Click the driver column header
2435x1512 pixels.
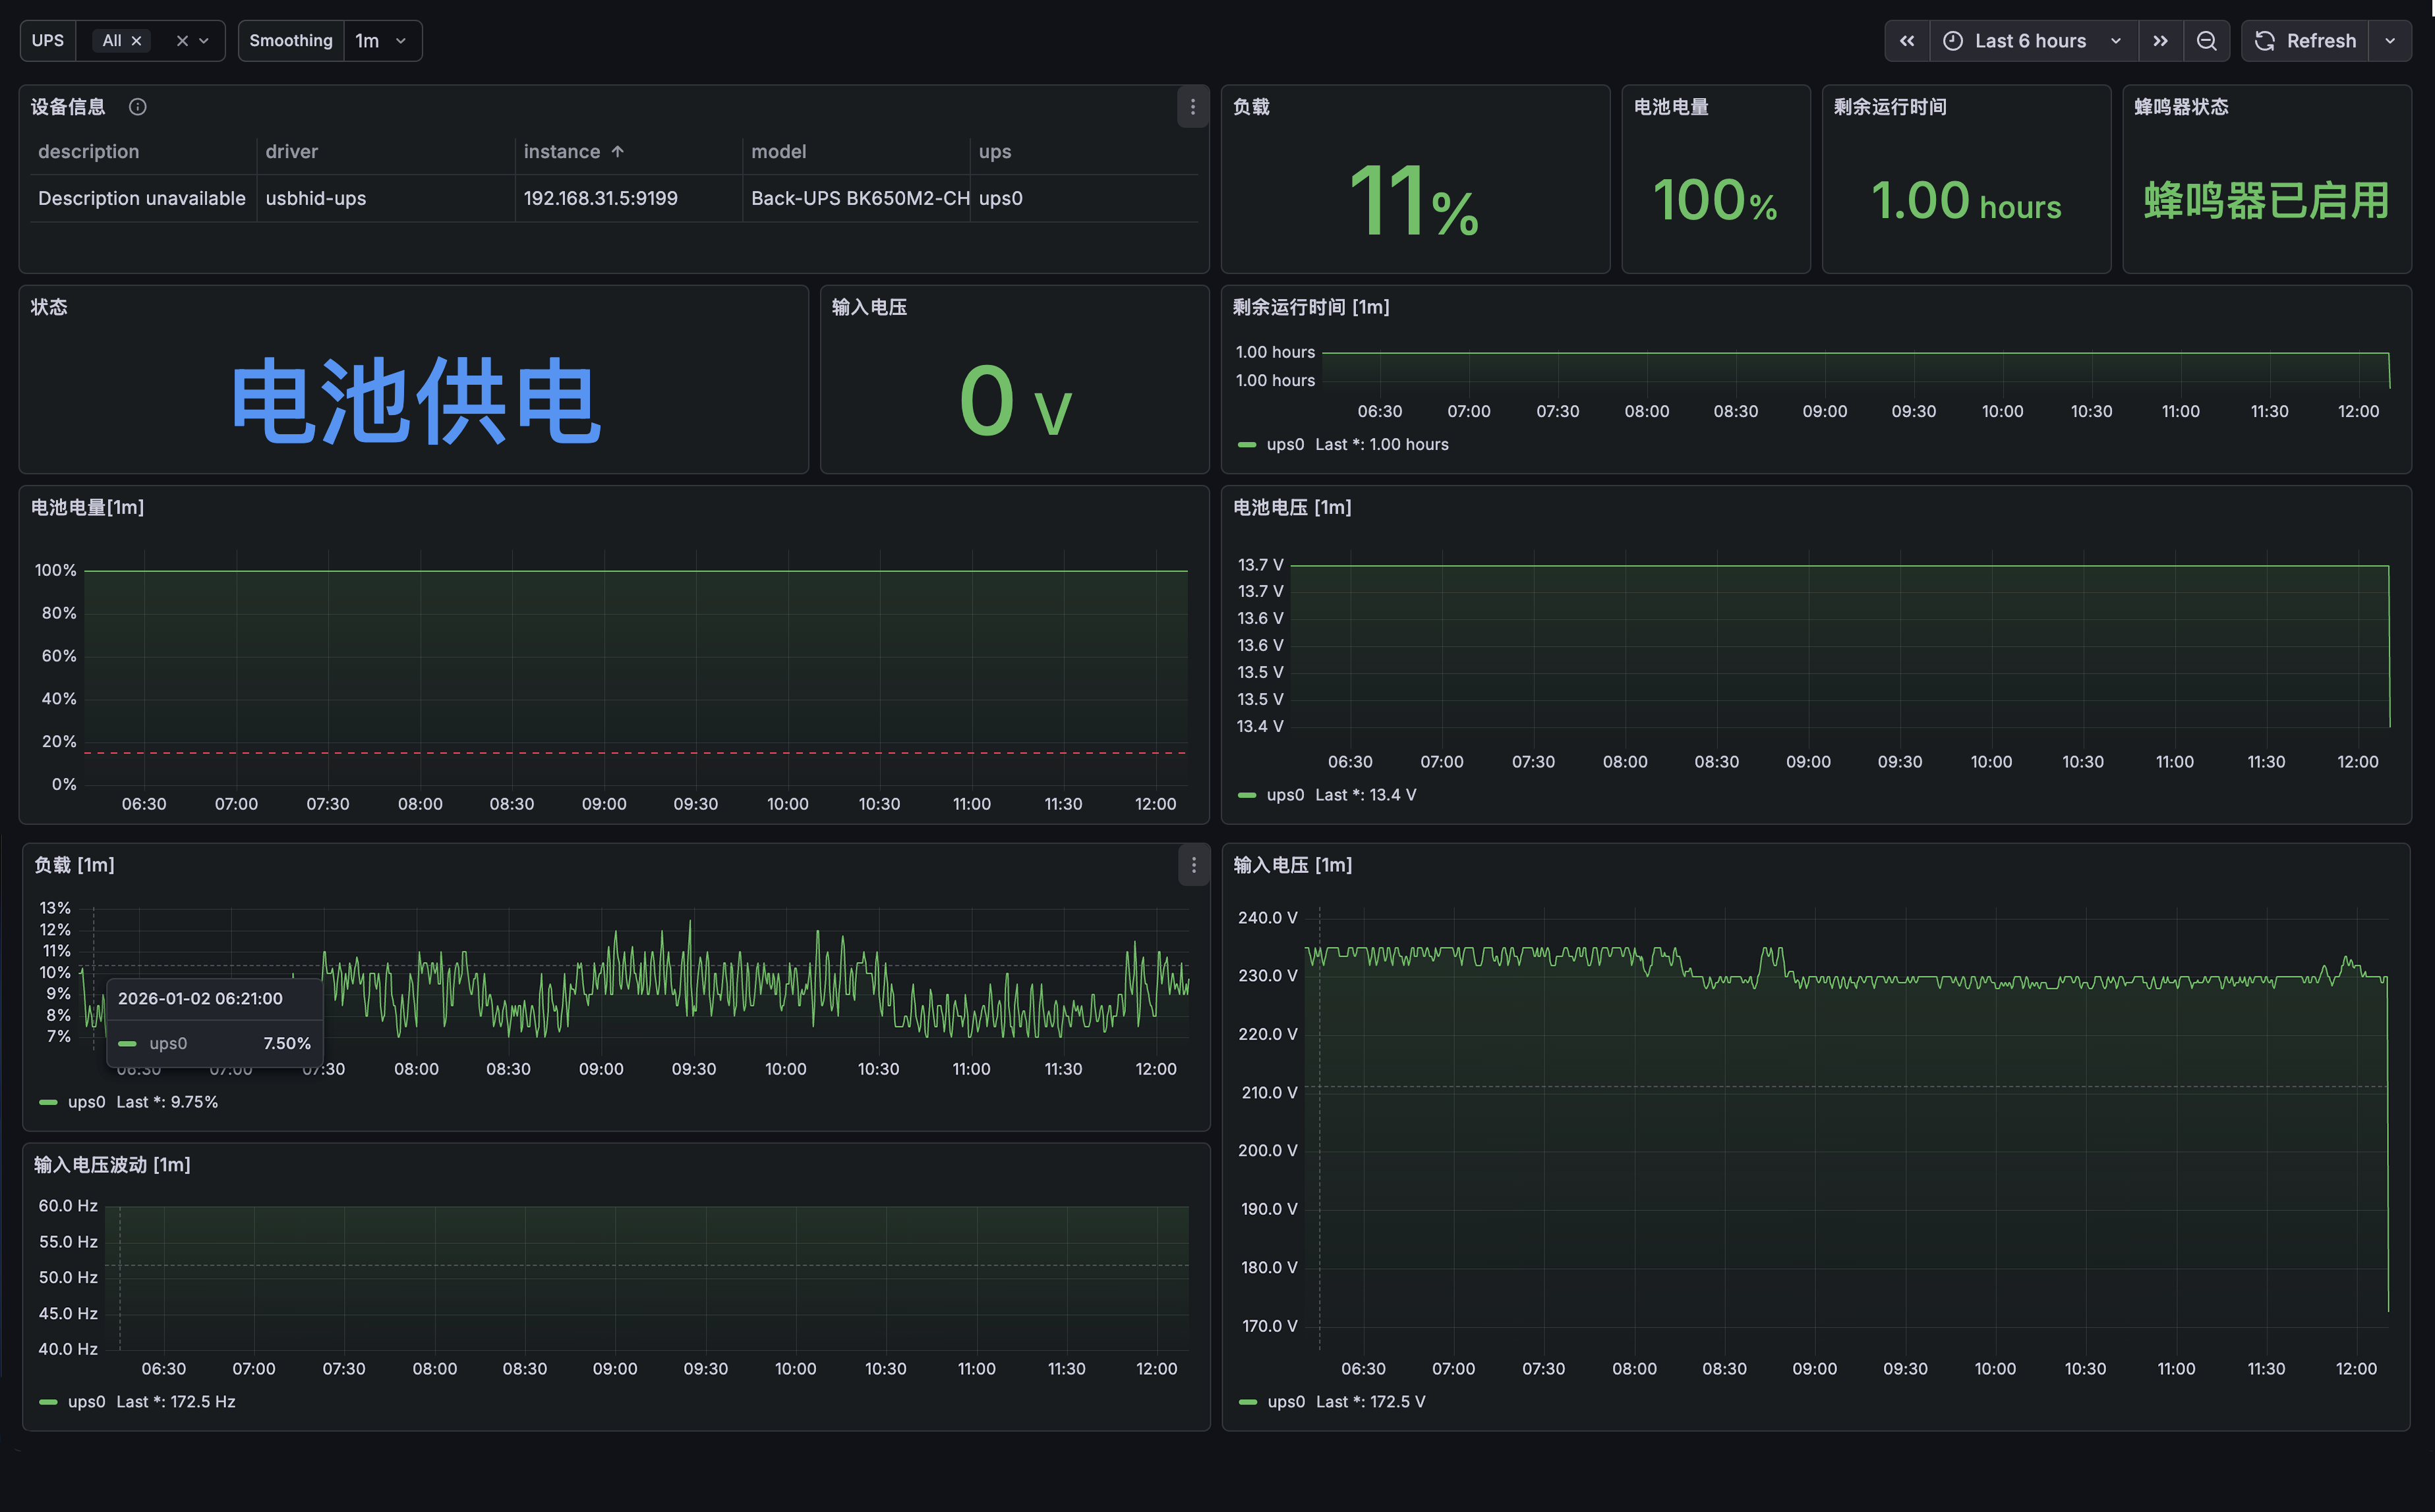(x=291, y=152)
